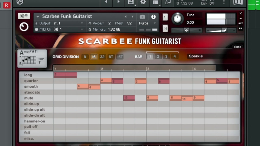The height and width of the screenshot is (146, 260).
Task: Click the right arrow in the top toolbar
Action: (118, 2)
